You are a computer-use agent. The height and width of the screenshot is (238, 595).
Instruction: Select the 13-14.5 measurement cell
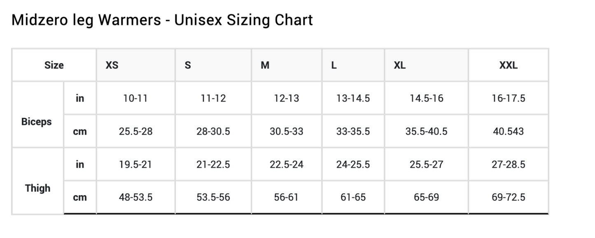click(353, 98)
